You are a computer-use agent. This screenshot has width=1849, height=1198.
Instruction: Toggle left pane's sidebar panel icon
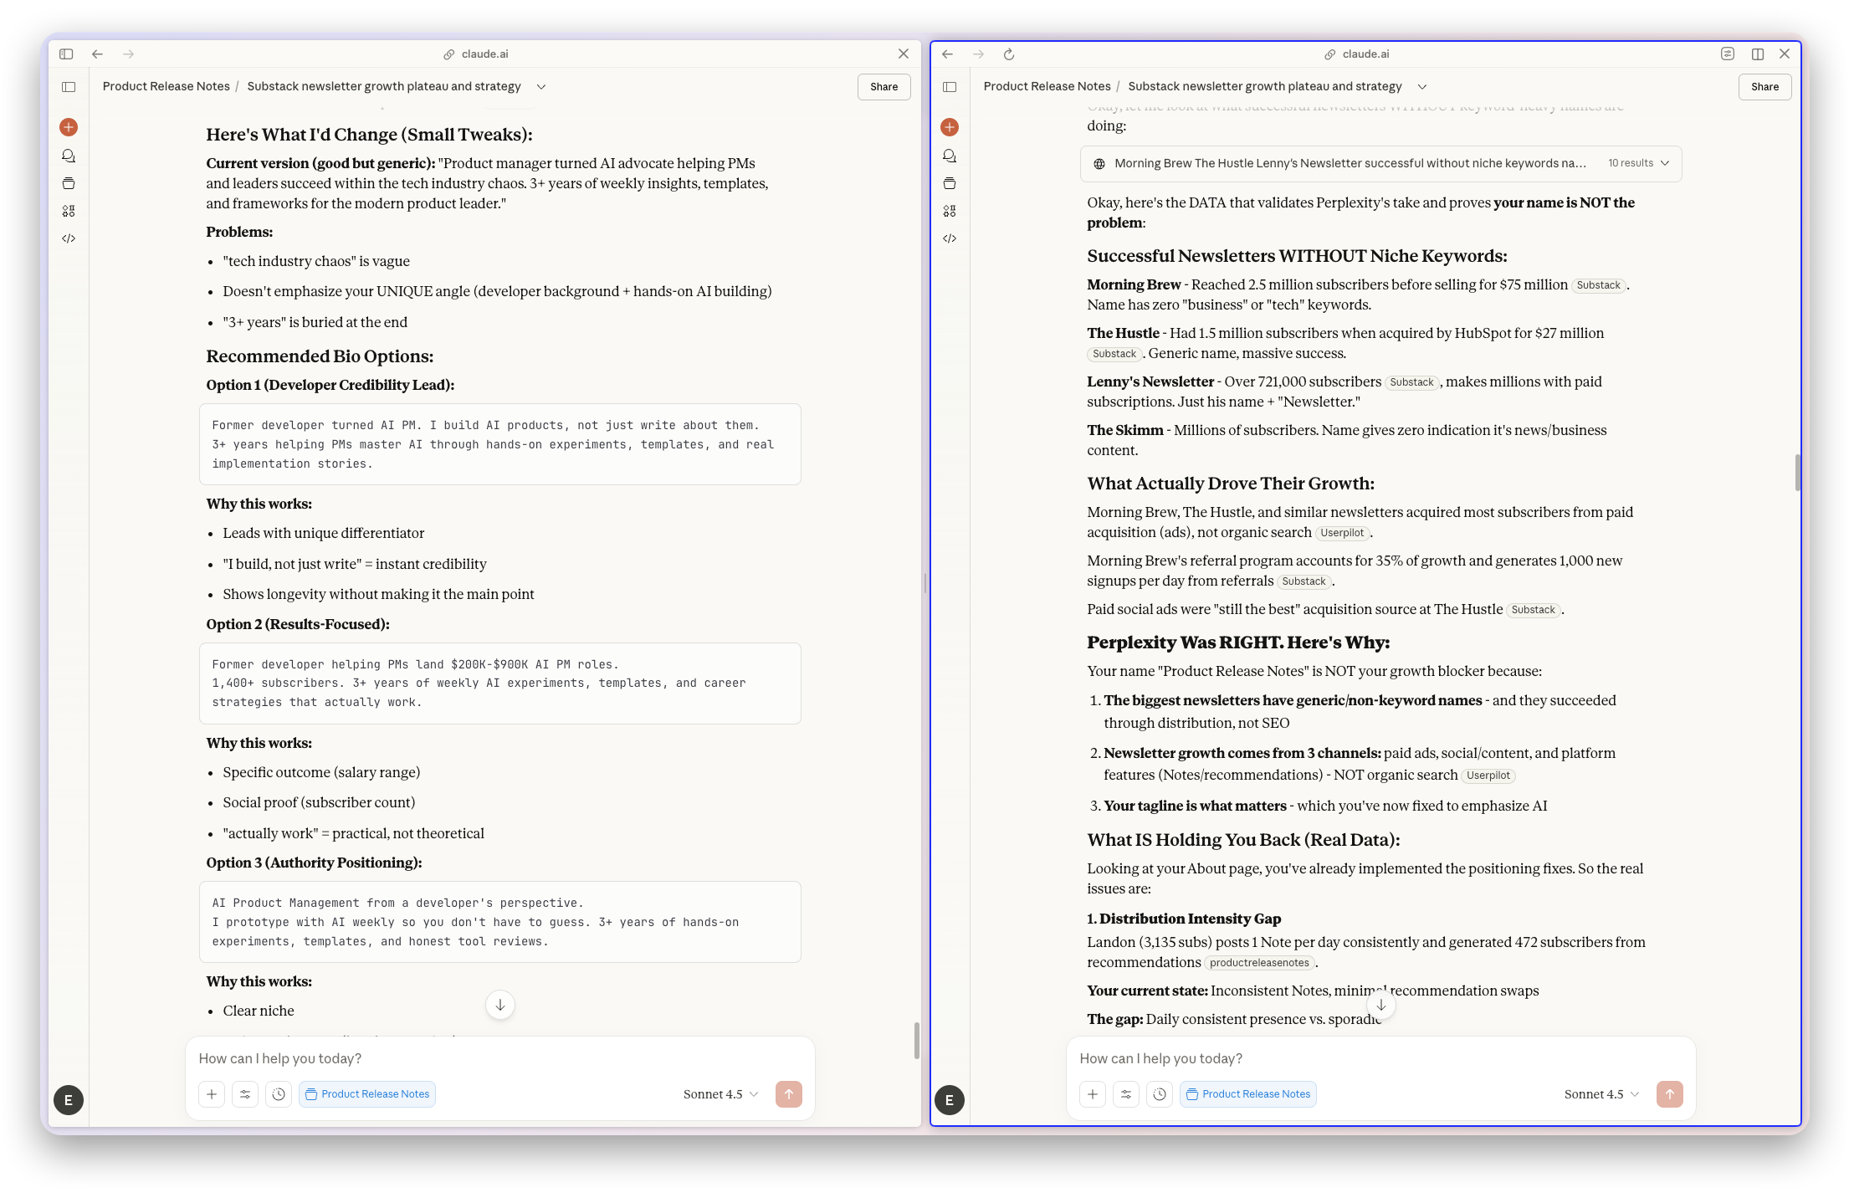pyautogui.click(x=69, y=87)
